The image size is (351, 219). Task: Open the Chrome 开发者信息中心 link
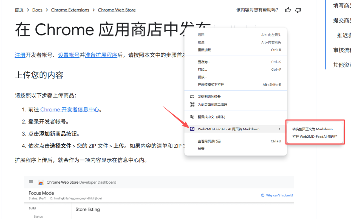[x=70, y=109]
